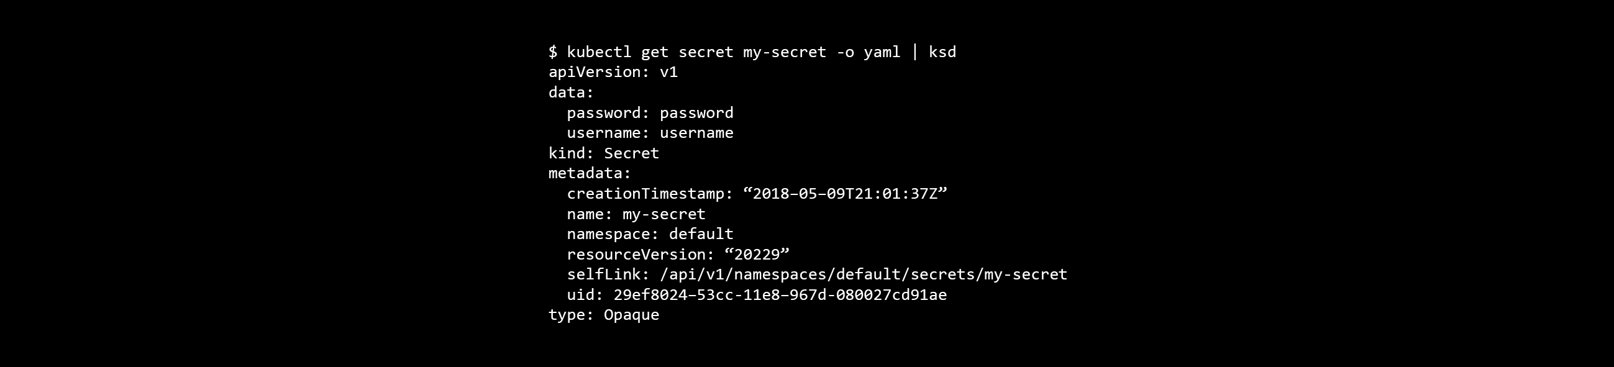Click the data: key line

click(571, 93)
